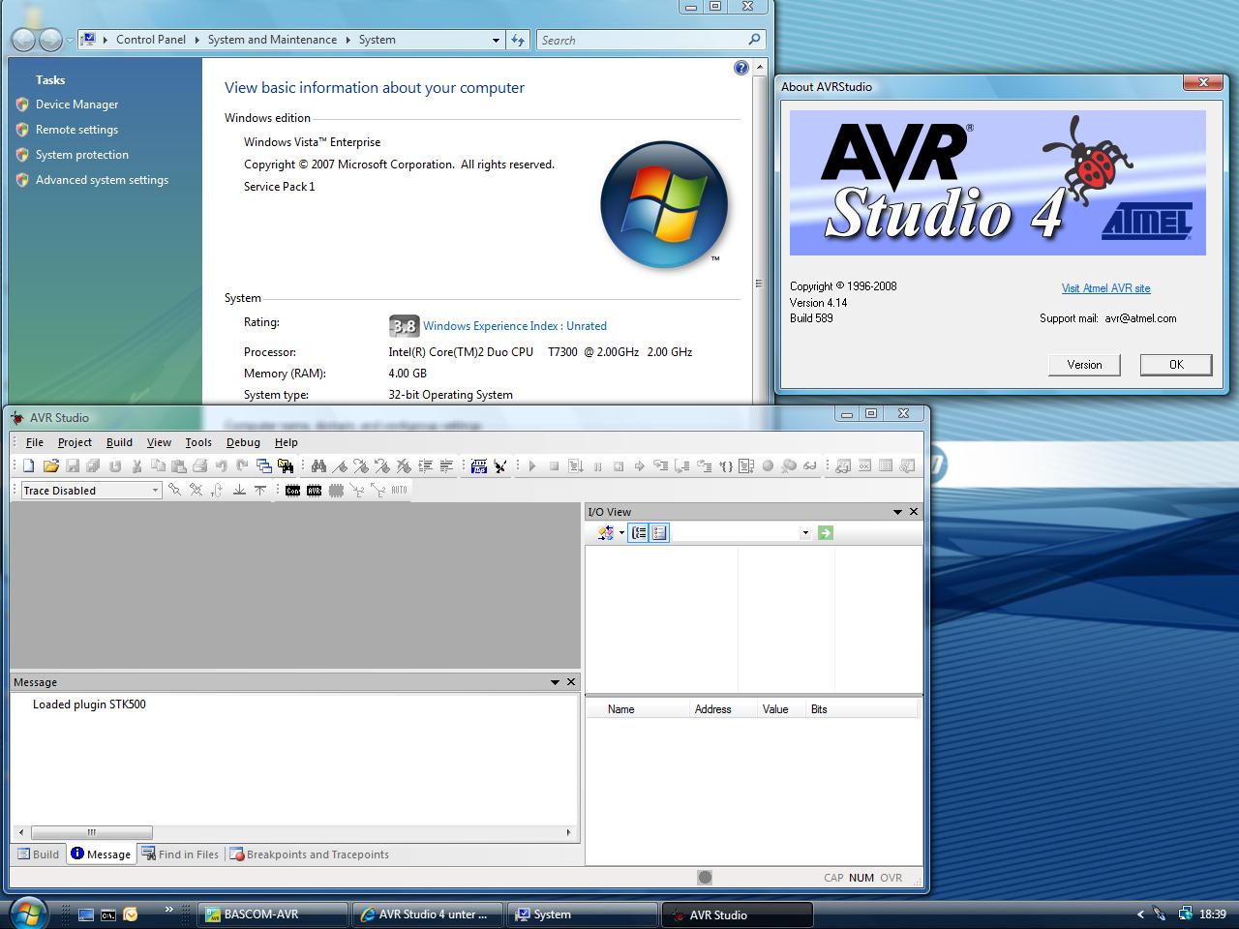Viewport: 1239px width, 929px height.
Task: Click the 'Con' connect programmer chip icon
Action: coord(292,491)
